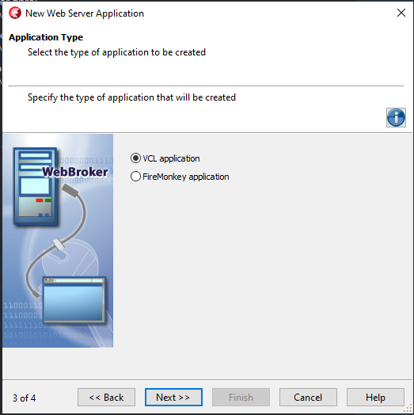Click the resize grip at dialog corner
Viewport: 414px width, 415px height.
408,409
